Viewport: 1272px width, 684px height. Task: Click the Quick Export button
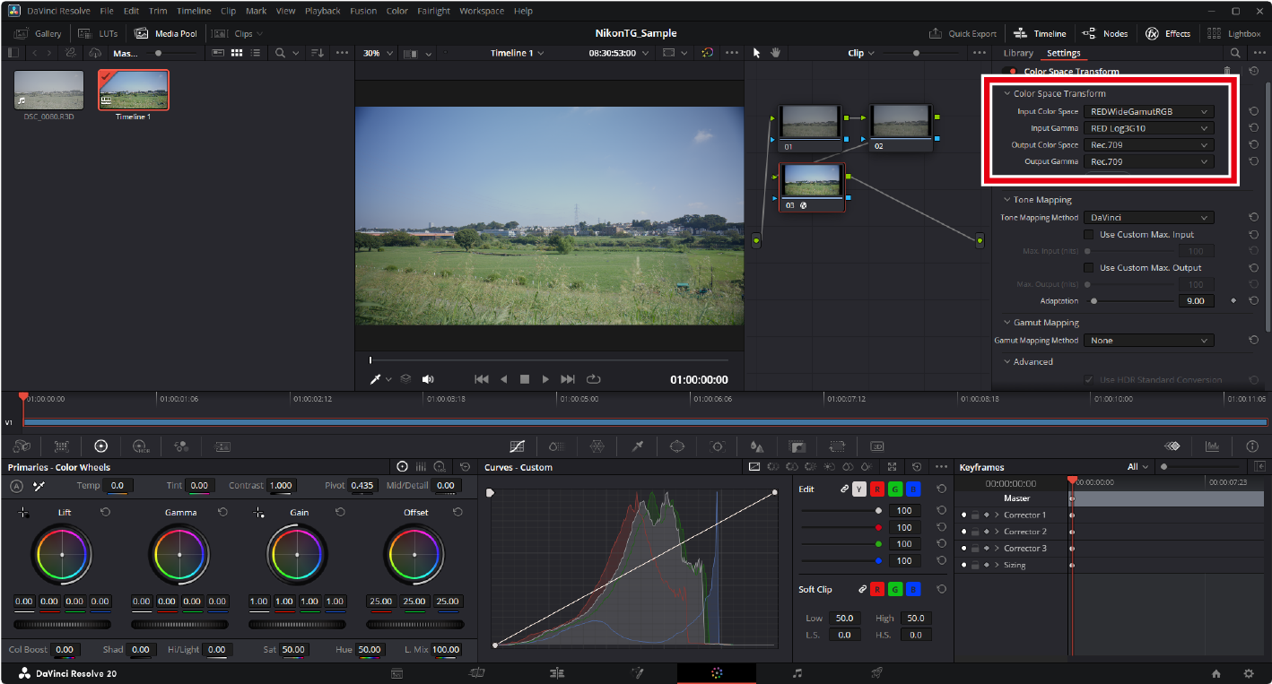click(964, 33)
